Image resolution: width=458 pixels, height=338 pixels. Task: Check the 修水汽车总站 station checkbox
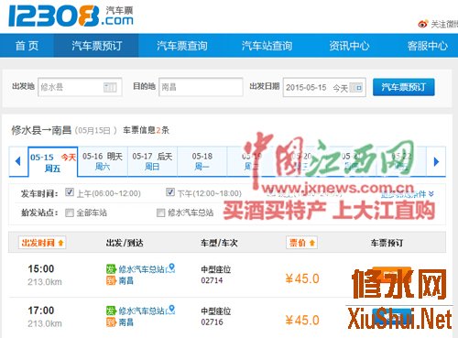[160, 213]
